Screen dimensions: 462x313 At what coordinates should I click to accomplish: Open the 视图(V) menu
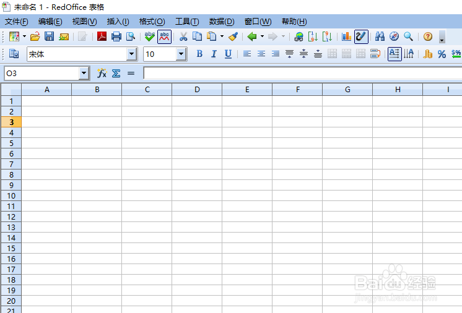[85, 22]
